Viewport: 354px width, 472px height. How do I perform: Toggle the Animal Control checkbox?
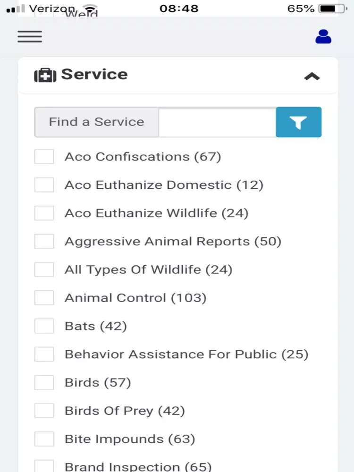(44, 298)
